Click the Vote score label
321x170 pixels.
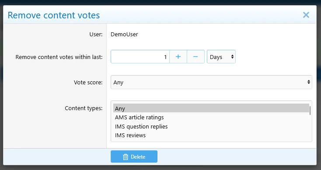88,82
